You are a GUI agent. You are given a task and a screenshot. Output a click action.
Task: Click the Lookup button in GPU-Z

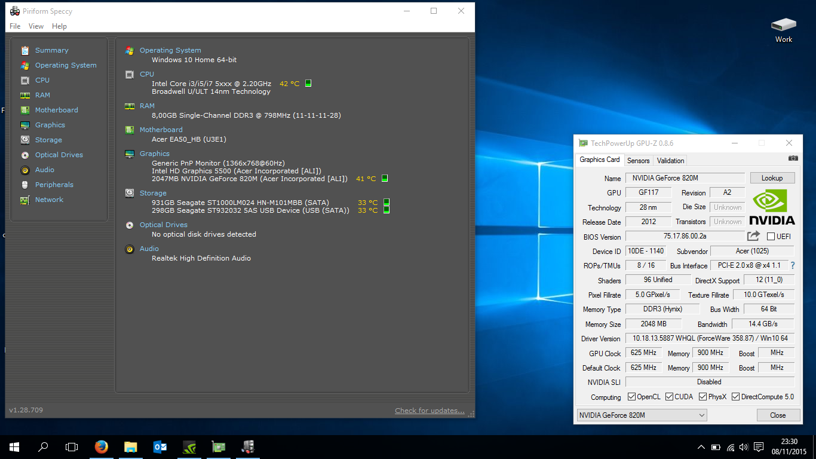pos(772,178)
